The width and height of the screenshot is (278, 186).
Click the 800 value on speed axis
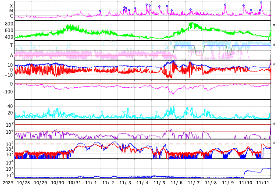click(x=9, y=24)
